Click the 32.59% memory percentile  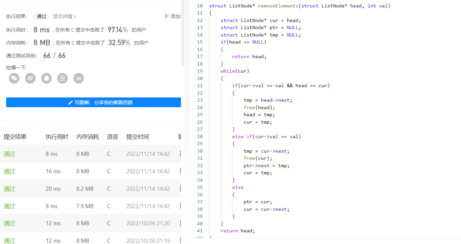coord(119,43)
